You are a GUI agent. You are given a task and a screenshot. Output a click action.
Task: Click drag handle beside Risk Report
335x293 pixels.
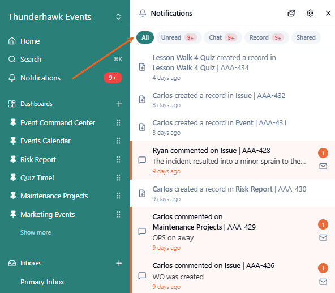point(118,159)
